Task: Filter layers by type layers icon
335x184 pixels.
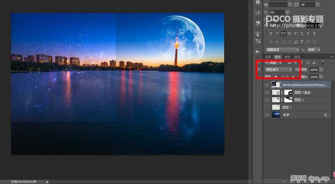Action: coord(302,63)
